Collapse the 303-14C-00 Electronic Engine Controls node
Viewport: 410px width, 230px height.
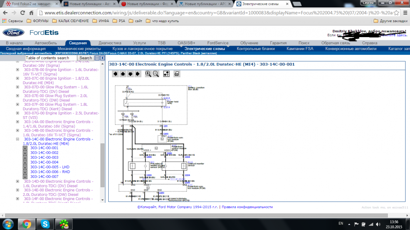coord(17,139)
